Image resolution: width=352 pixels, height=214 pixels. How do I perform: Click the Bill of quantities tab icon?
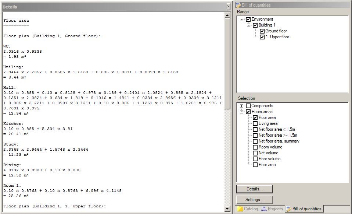pyautogui.click(x=289, y=209)
